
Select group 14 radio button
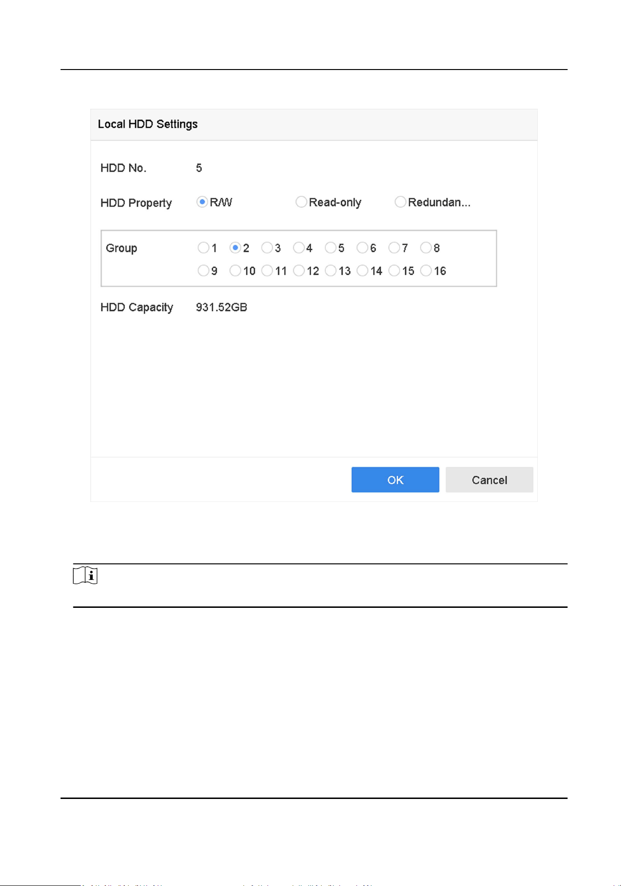pyautogui.click(x=362, y=271)
